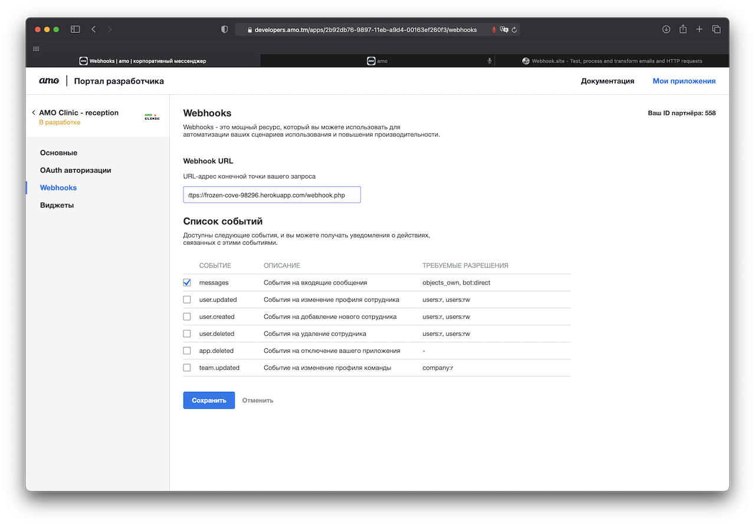Open a new tab with plus icon
This screenshot has height=525, width=755.
point(699,29)
